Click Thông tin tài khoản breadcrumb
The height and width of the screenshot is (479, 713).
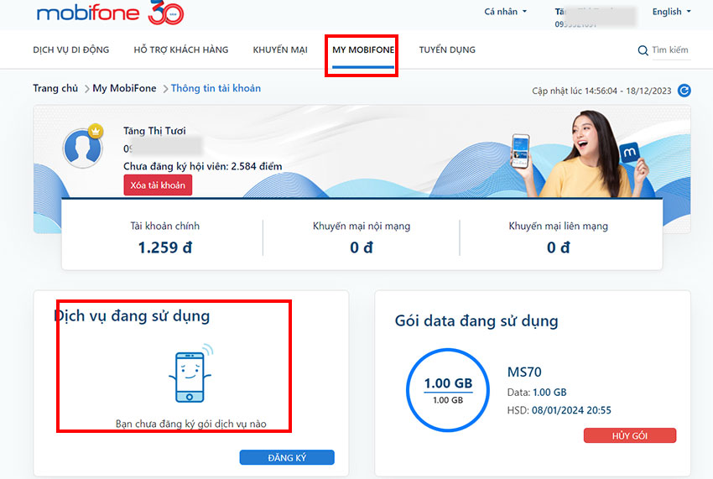[216, 88]
